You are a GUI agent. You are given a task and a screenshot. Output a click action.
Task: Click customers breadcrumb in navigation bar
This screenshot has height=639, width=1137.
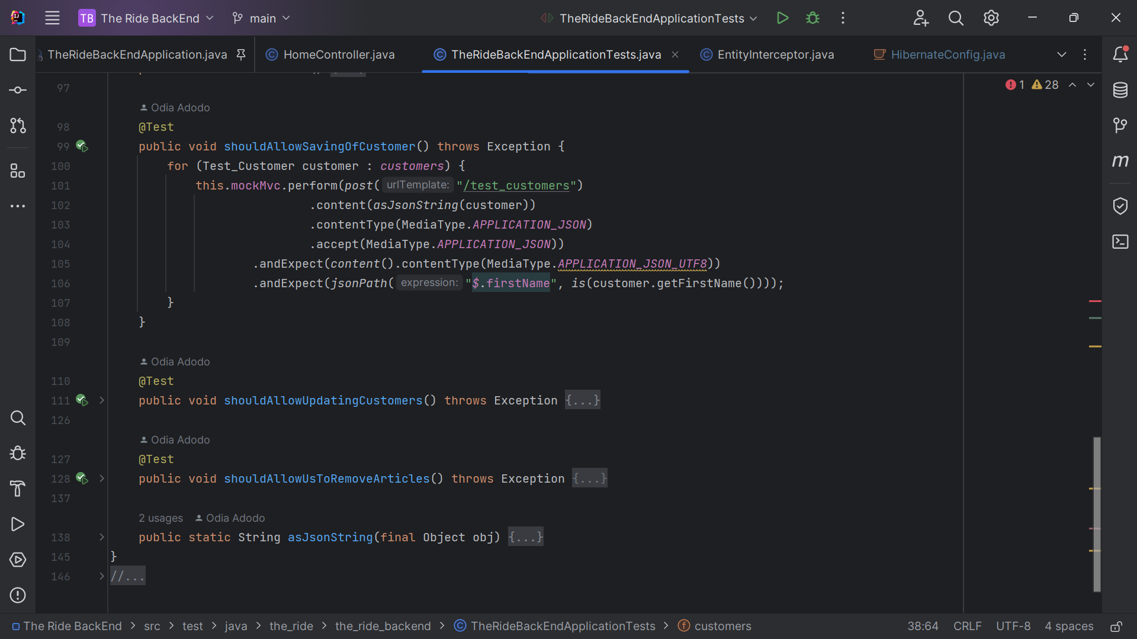point(715,626)
